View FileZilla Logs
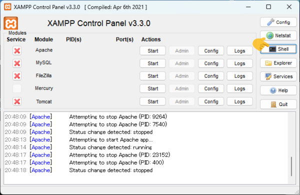Image resolution: width=300 pixels, height=195 pixels. [x=239, y=76]
